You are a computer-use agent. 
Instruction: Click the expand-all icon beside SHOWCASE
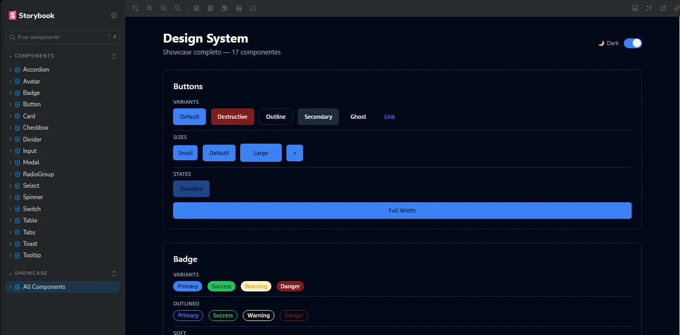coord(114,273)
